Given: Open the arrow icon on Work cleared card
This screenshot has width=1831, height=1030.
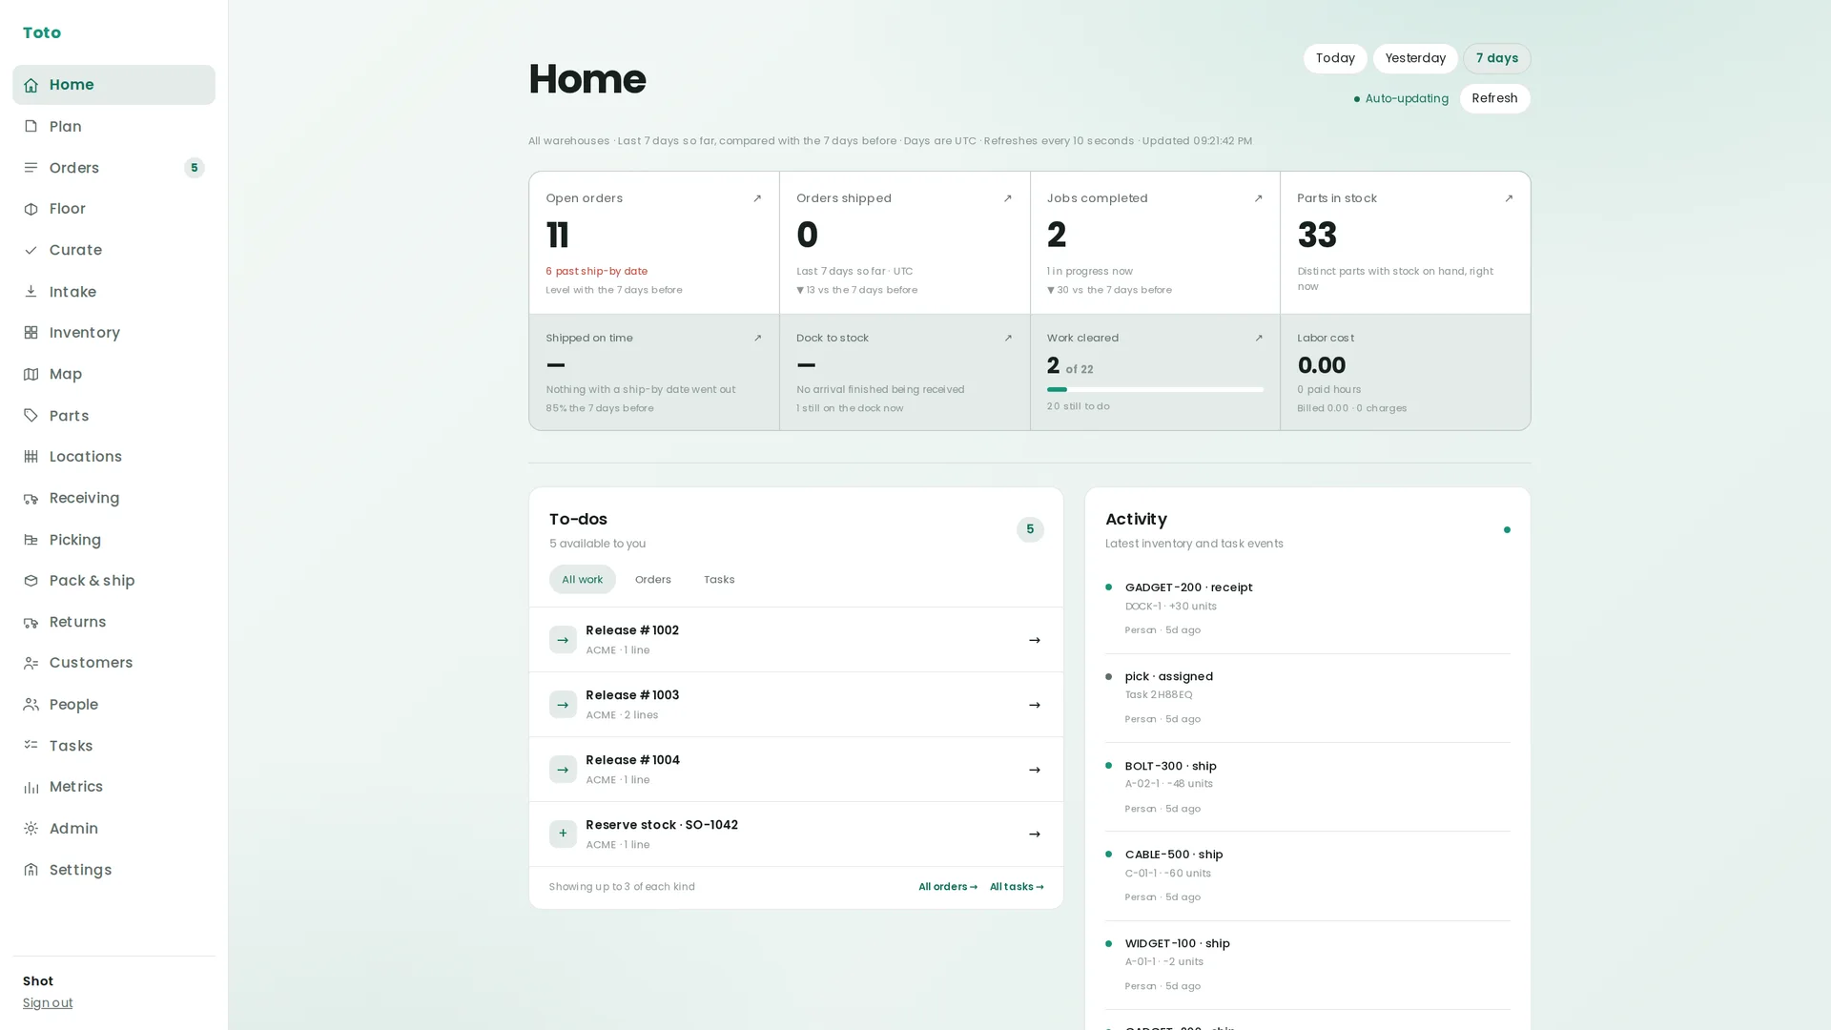Looking at the screenshot, I should (x=1258, y=338).
